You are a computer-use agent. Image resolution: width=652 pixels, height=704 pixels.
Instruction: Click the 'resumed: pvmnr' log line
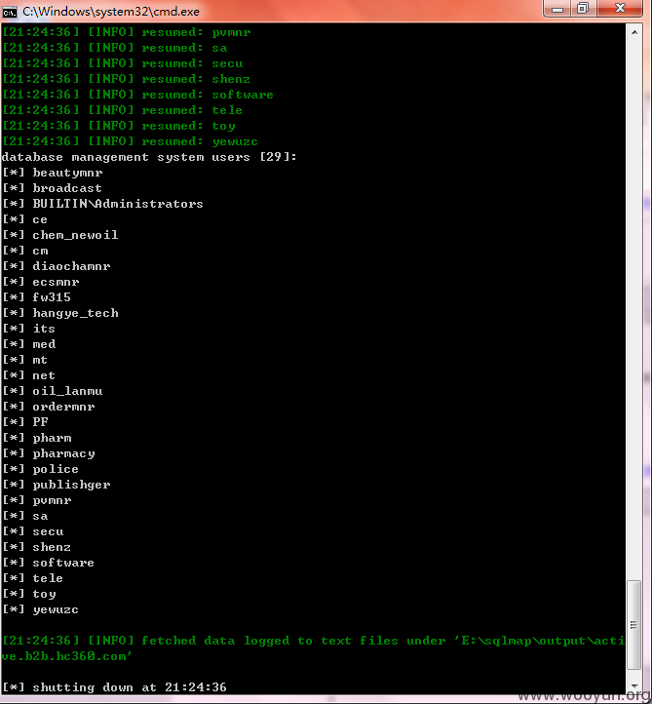(x=127, y=32)
